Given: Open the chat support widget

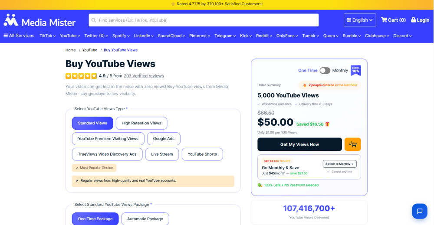Looking at the screenshot, I should pyautogui.click(x=420, y=211).
